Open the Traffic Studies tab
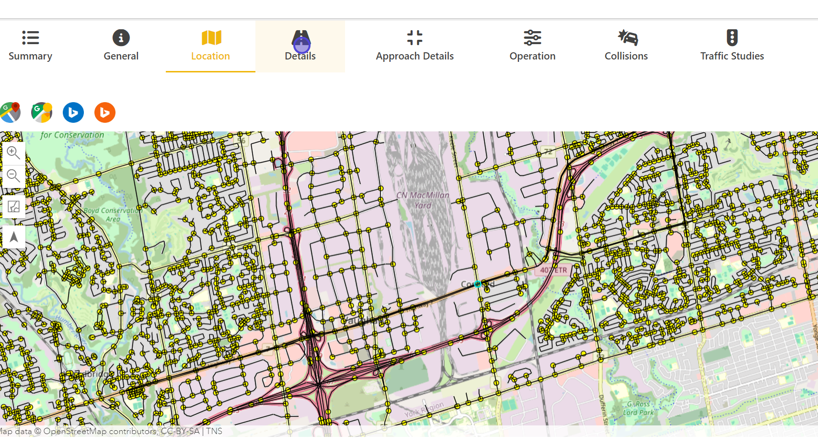The width and height of the screenshot is (818, 447). pyautogui.click(x=732, y=46)
